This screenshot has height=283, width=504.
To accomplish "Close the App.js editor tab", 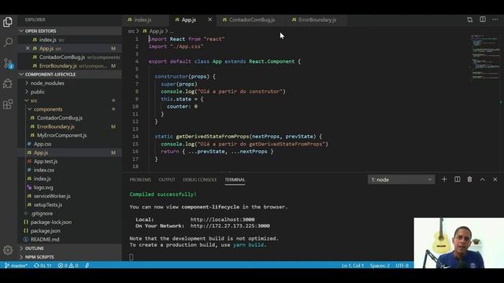I will click(210, 20).
